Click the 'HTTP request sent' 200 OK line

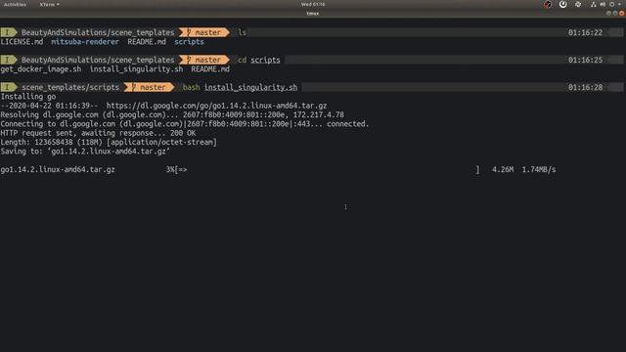pyautogui.click(x=98, y=133)
